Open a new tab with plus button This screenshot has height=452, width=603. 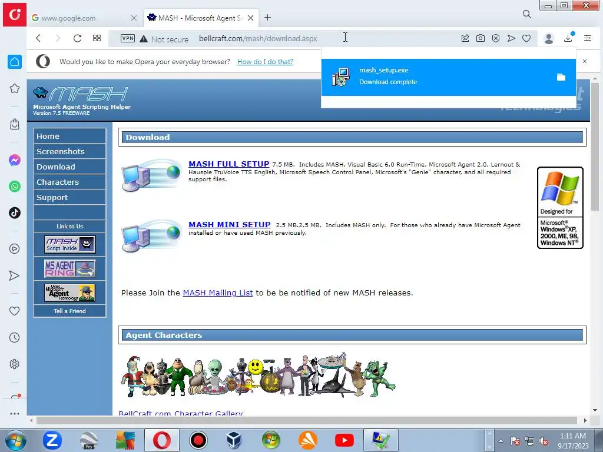tap(268, 17)
